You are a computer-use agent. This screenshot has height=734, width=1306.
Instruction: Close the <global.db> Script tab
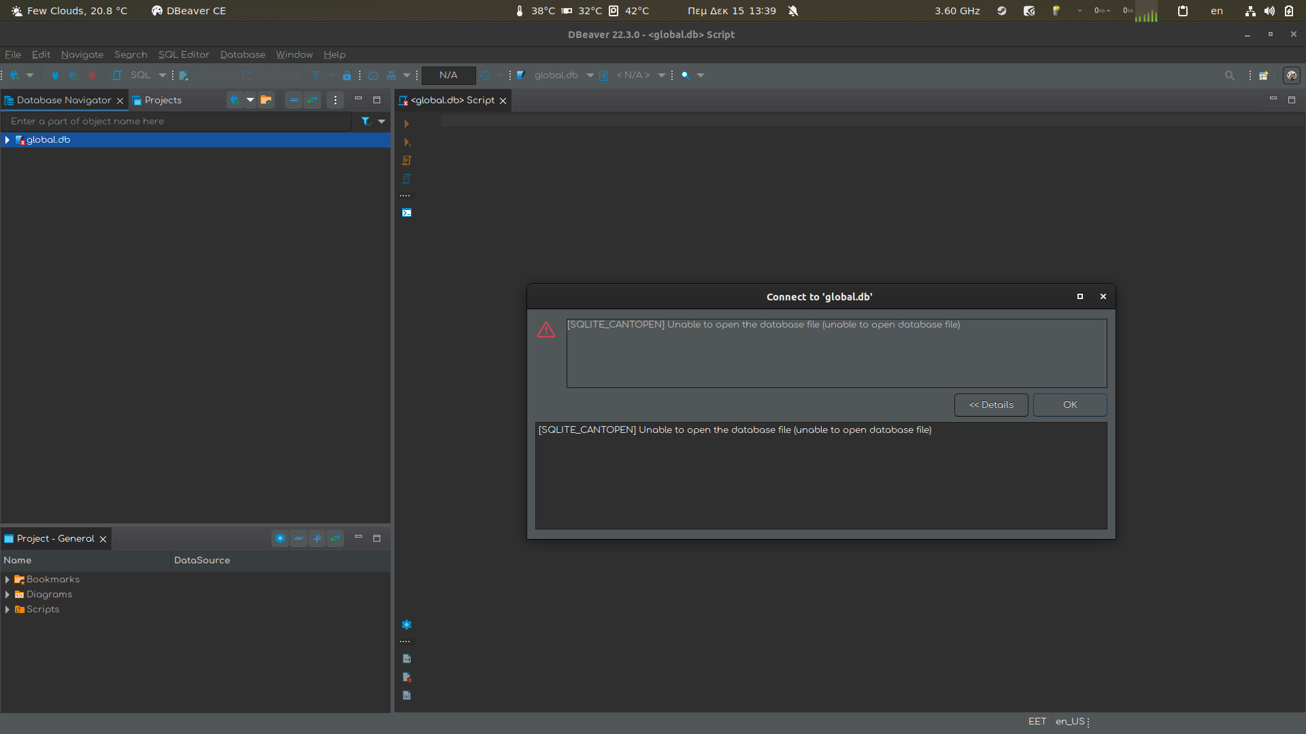[503, 101]
